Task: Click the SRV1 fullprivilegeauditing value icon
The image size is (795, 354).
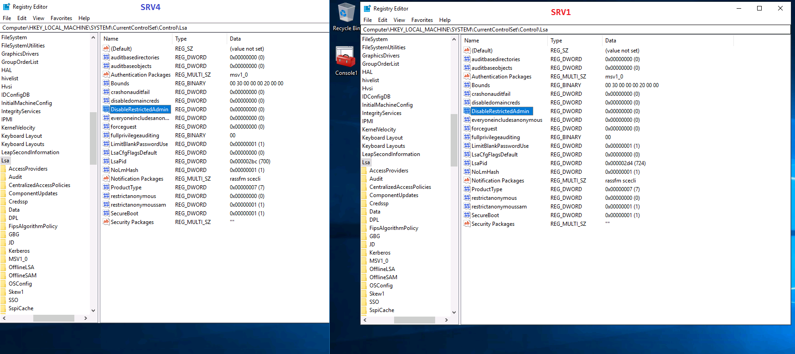Action: (467, 137)
